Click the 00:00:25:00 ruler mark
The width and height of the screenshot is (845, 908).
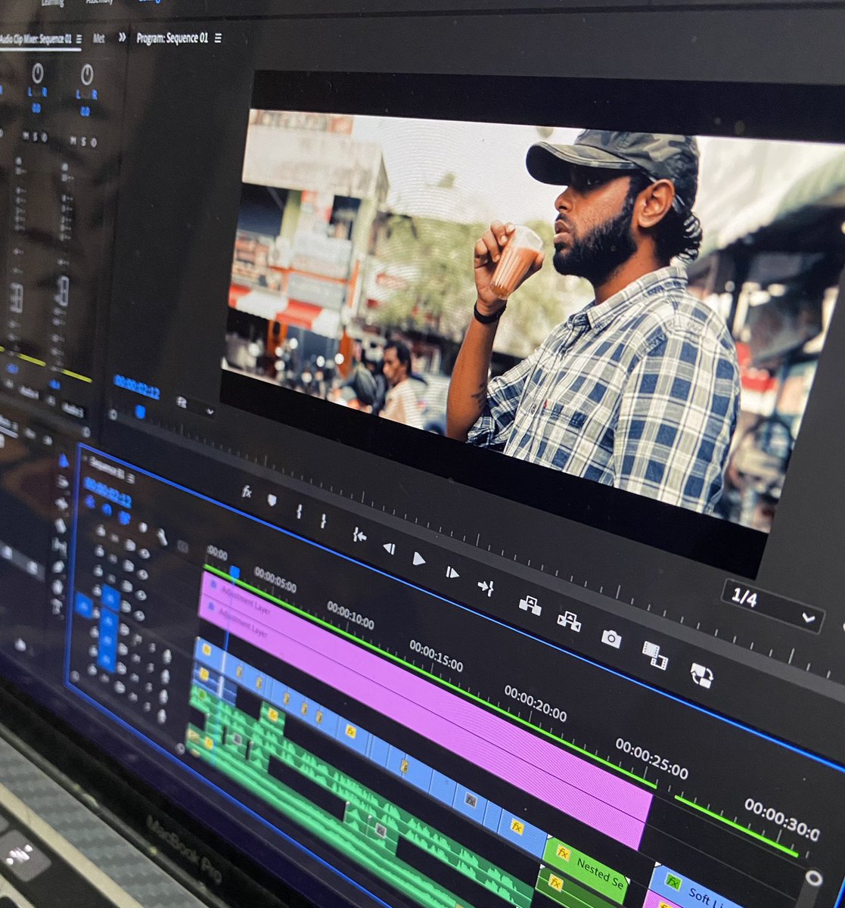coord(651,757)
